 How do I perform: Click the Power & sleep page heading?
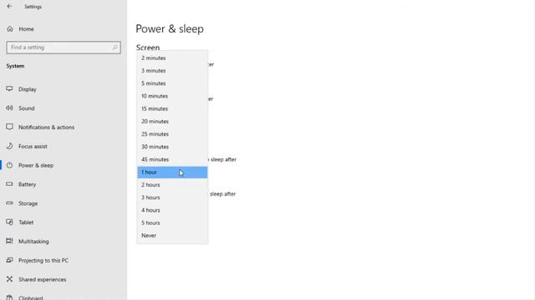[170, 29]
